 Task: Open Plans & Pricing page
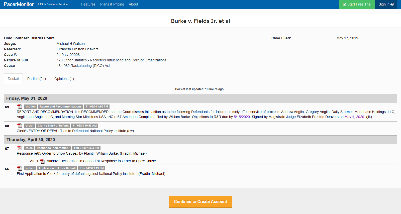112,4
